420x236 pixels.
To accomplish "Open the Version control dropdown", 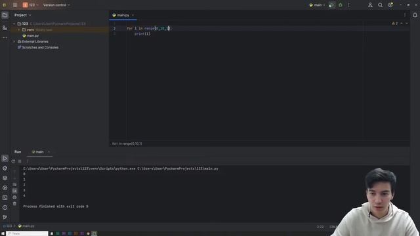I will point(56,5).
